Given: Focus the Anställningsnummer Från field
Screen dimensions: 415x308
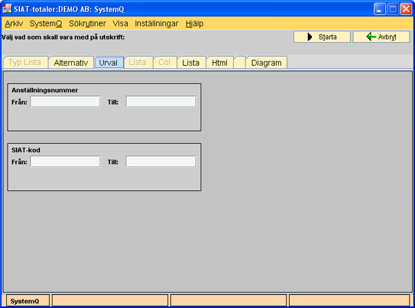Looking at the screenshot, I should (x=65, y=102).
